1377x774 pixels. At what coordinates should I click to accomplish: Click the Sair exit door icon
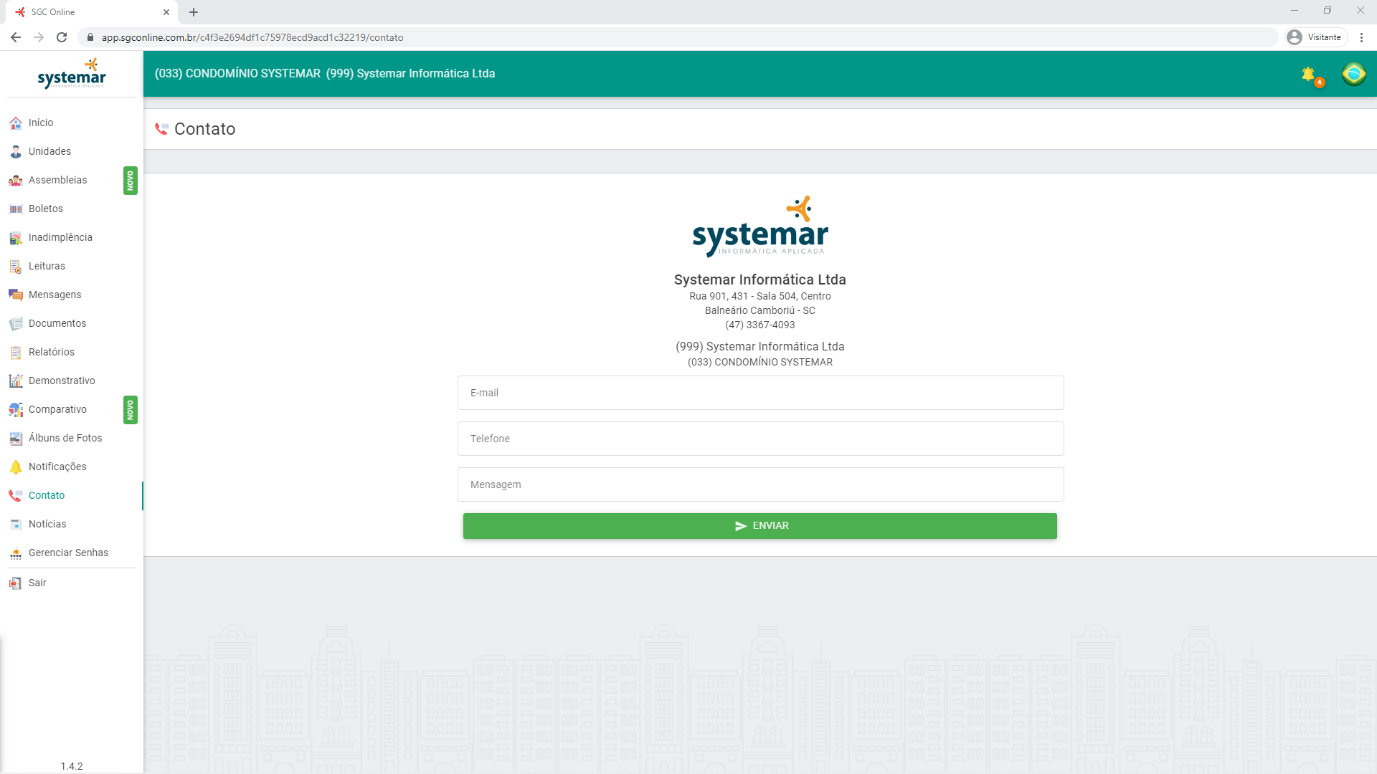[x=16, y=583]
